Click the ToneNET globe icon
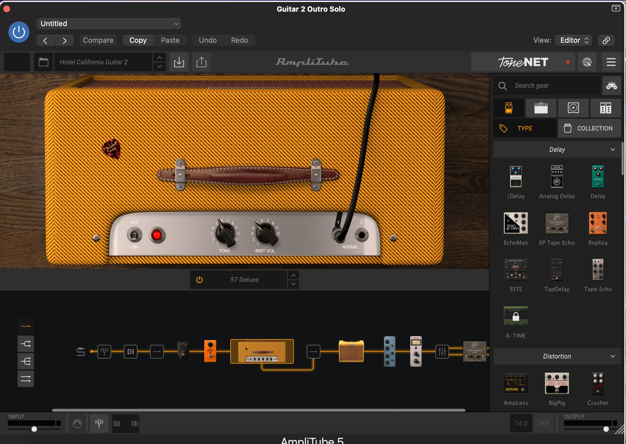This screenshot has width=626, height=444. [587, 62]
